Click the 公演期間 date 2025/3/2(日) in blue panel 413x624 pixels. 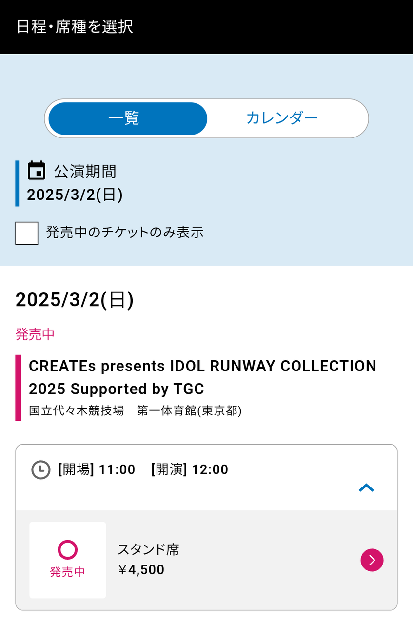point(75,195)
